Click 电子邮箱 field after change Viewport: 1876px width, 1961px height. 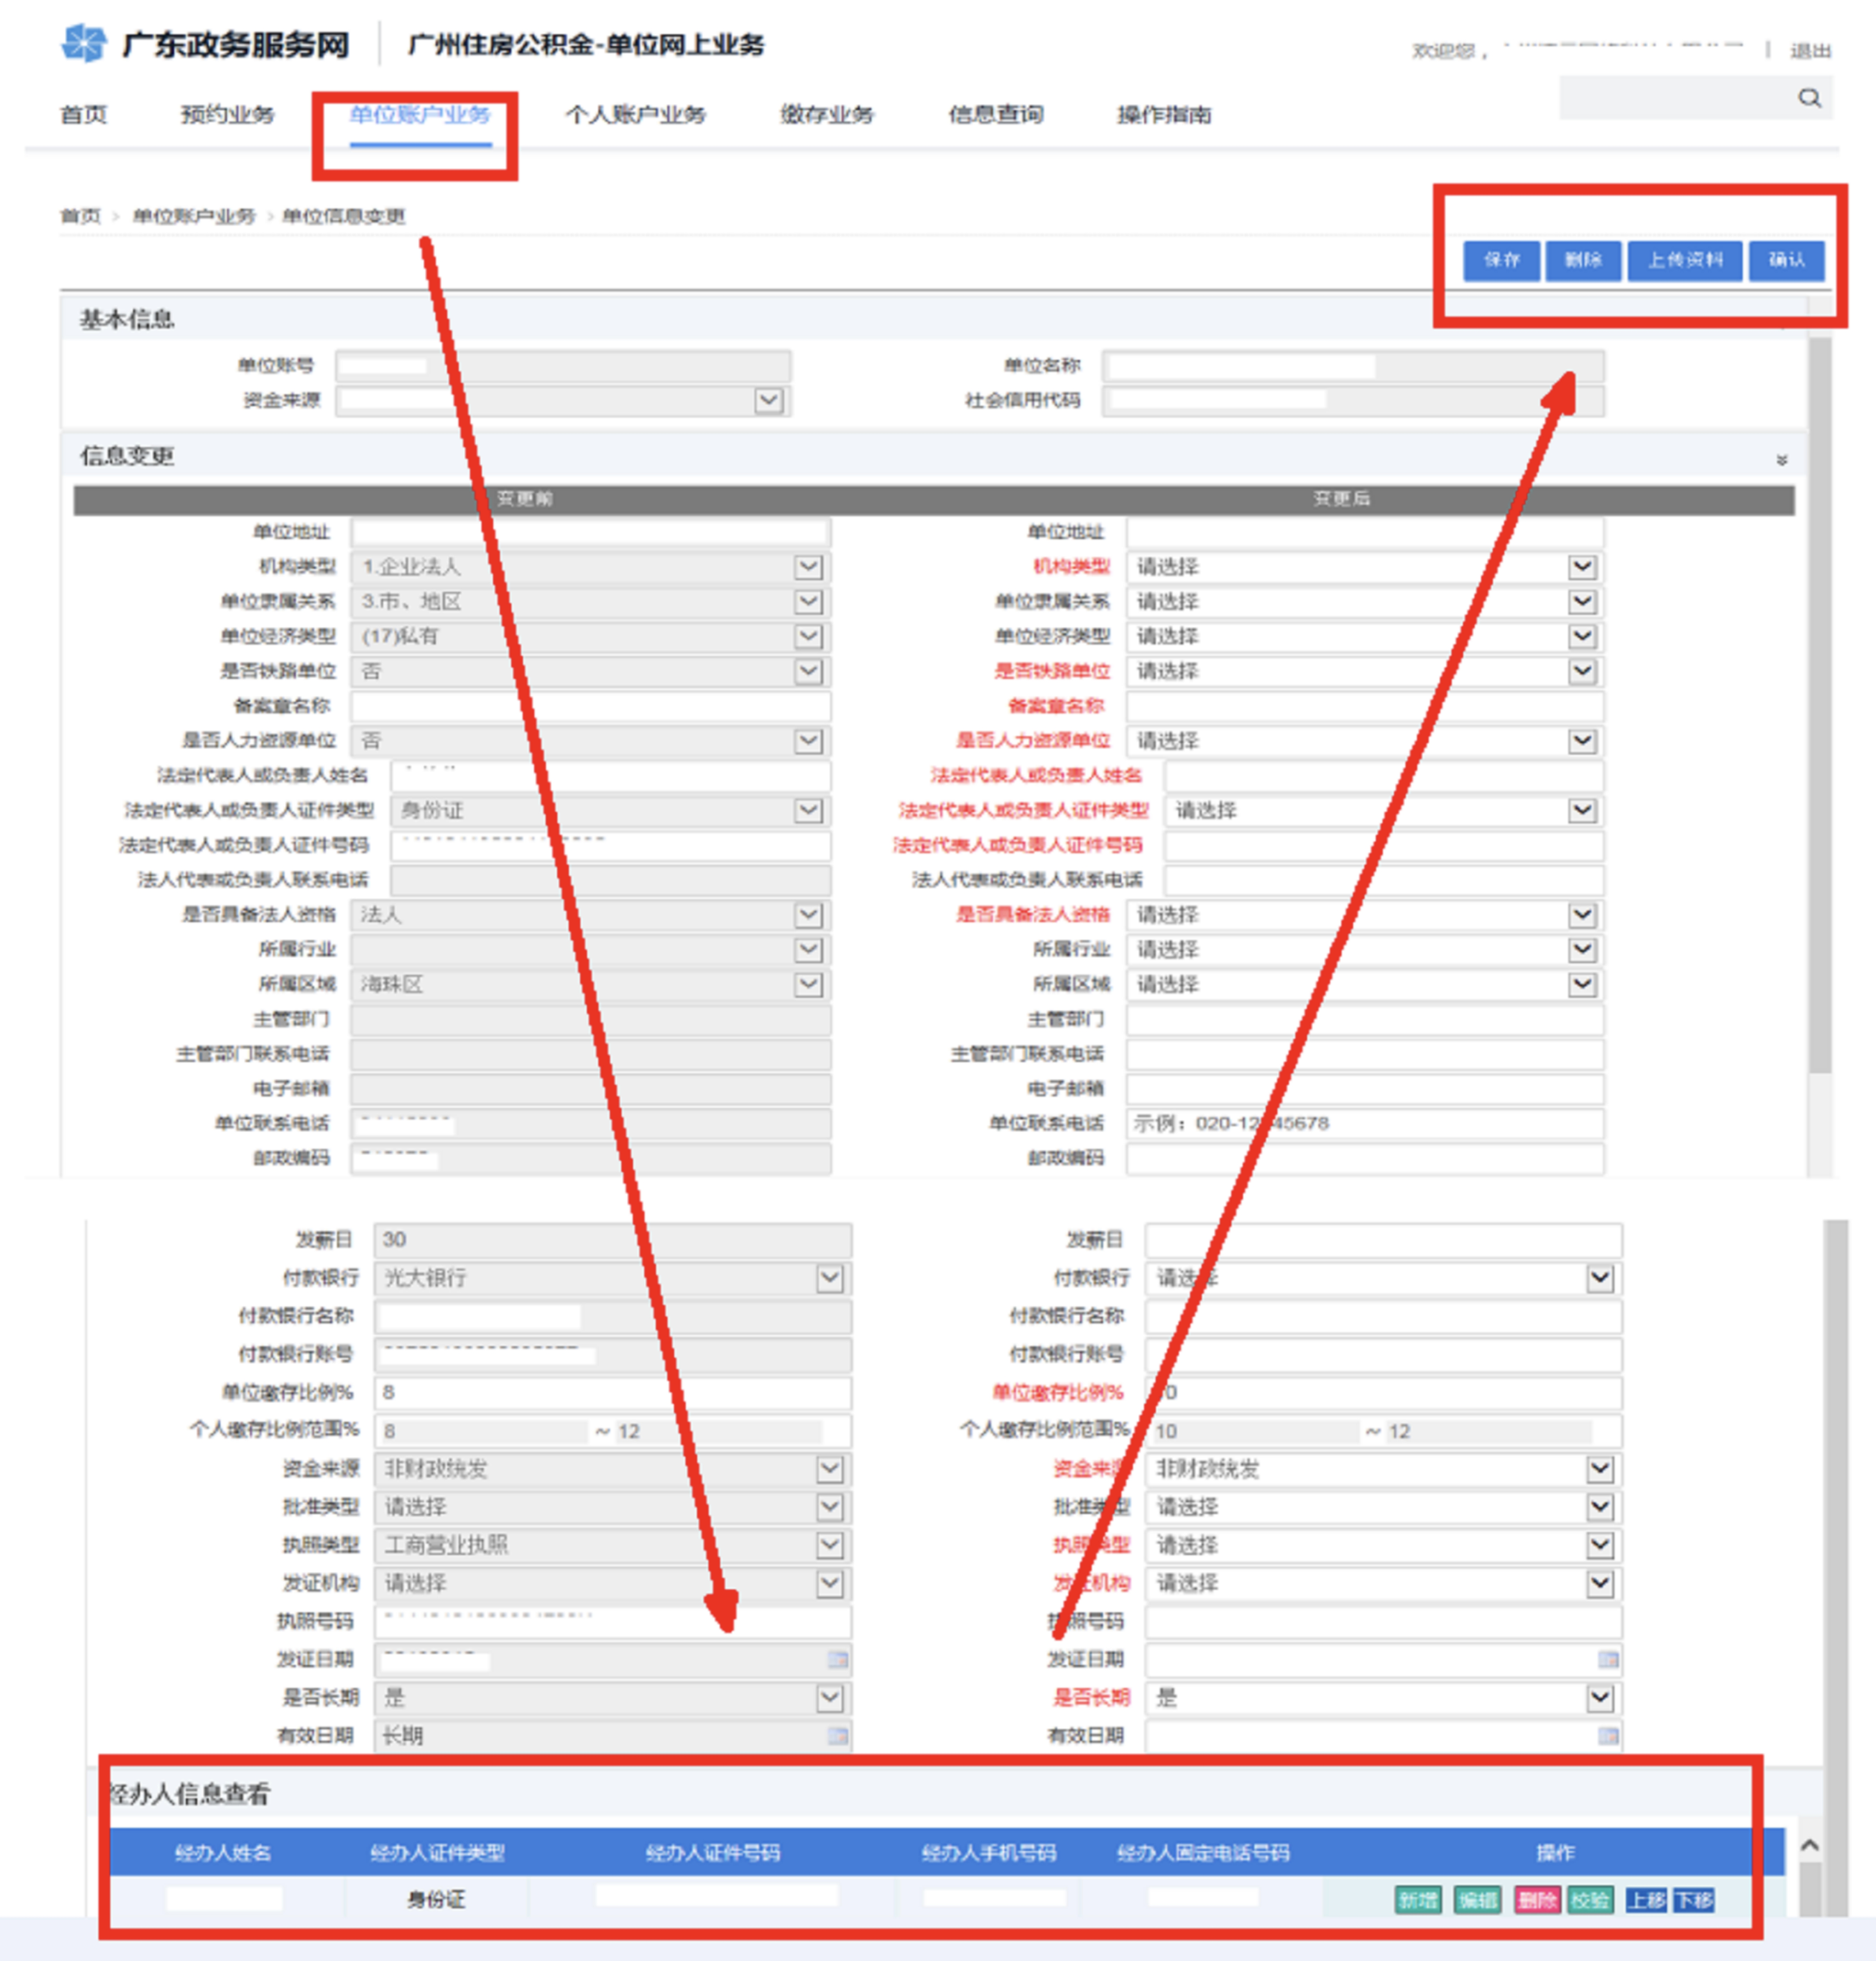pyautogui.click(x=1365, y=1089)
